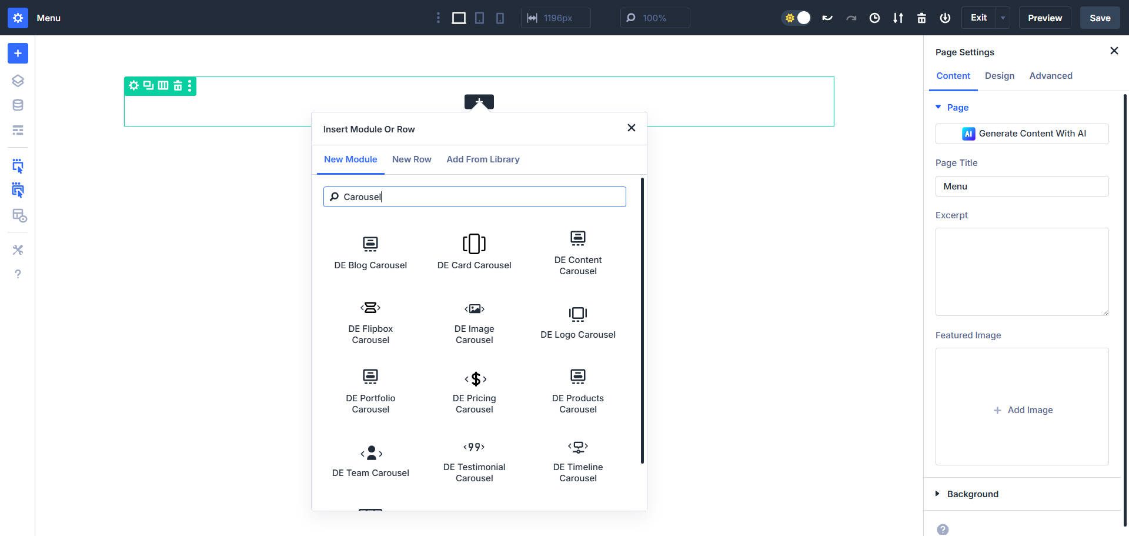This screenshot has width=1129, height=536.
Task: Switch to tablet preview mode
Action: coord(479,18)
